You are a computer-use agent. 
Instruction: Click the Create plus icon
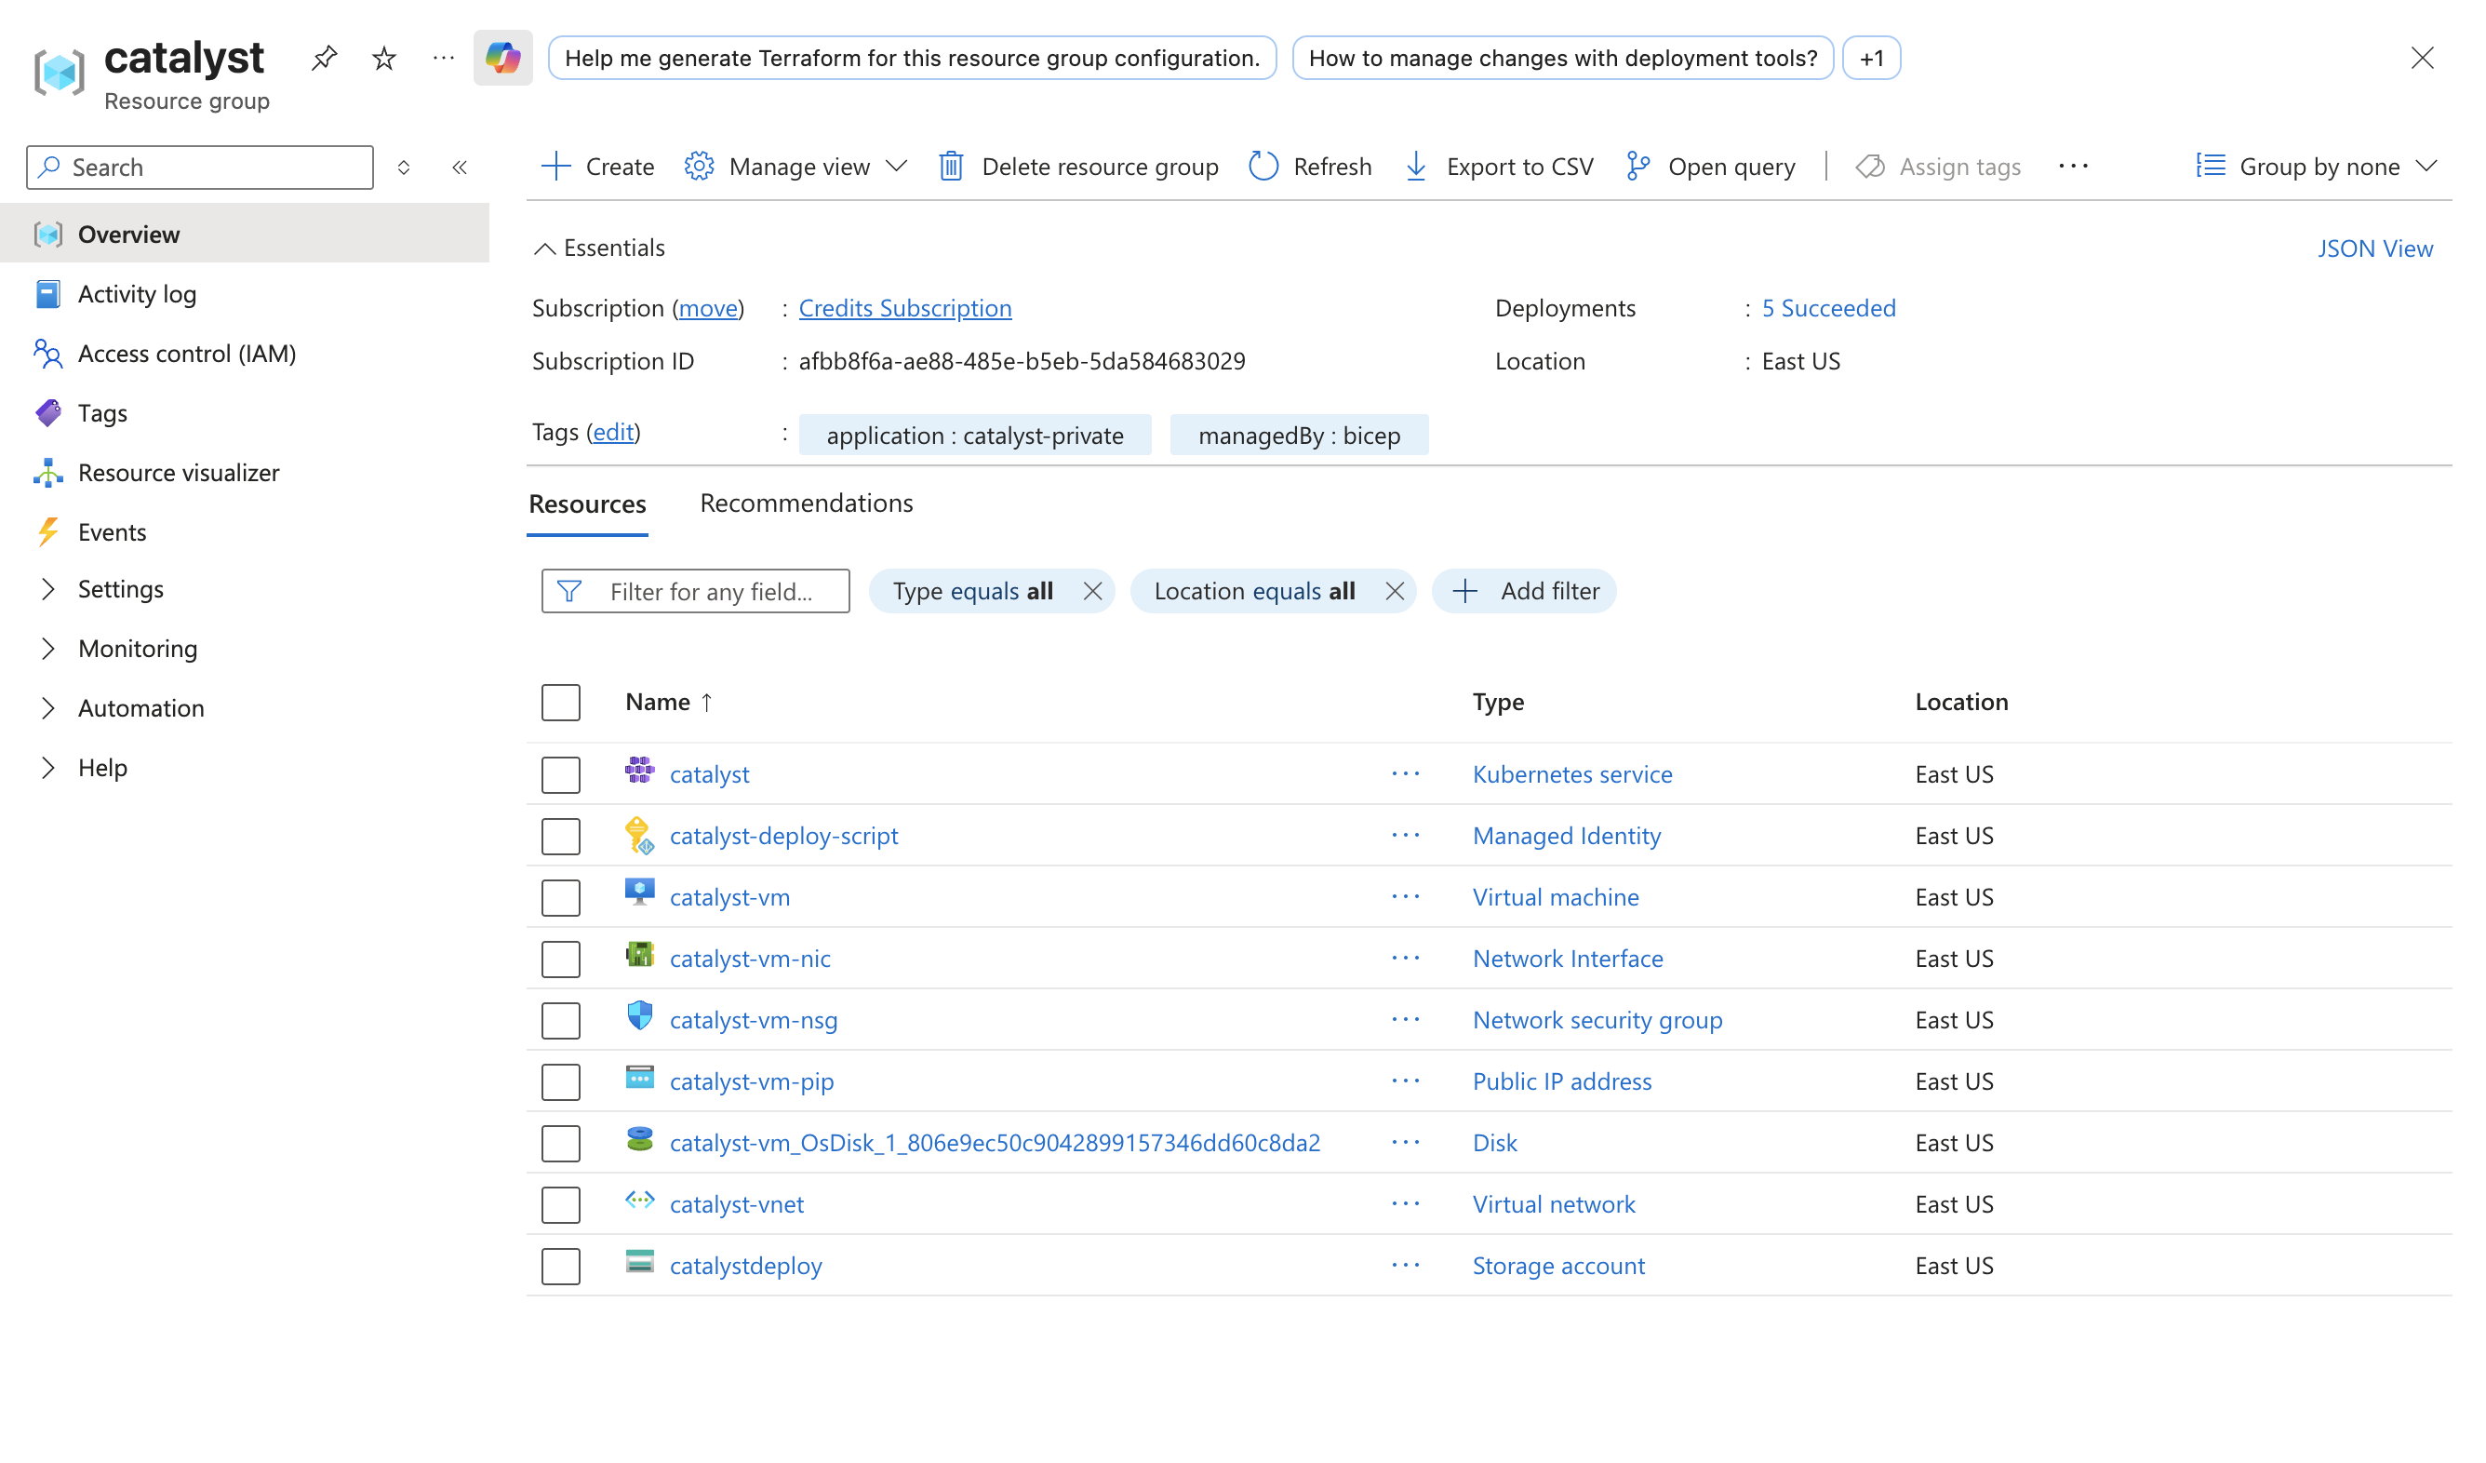point(556,167)
